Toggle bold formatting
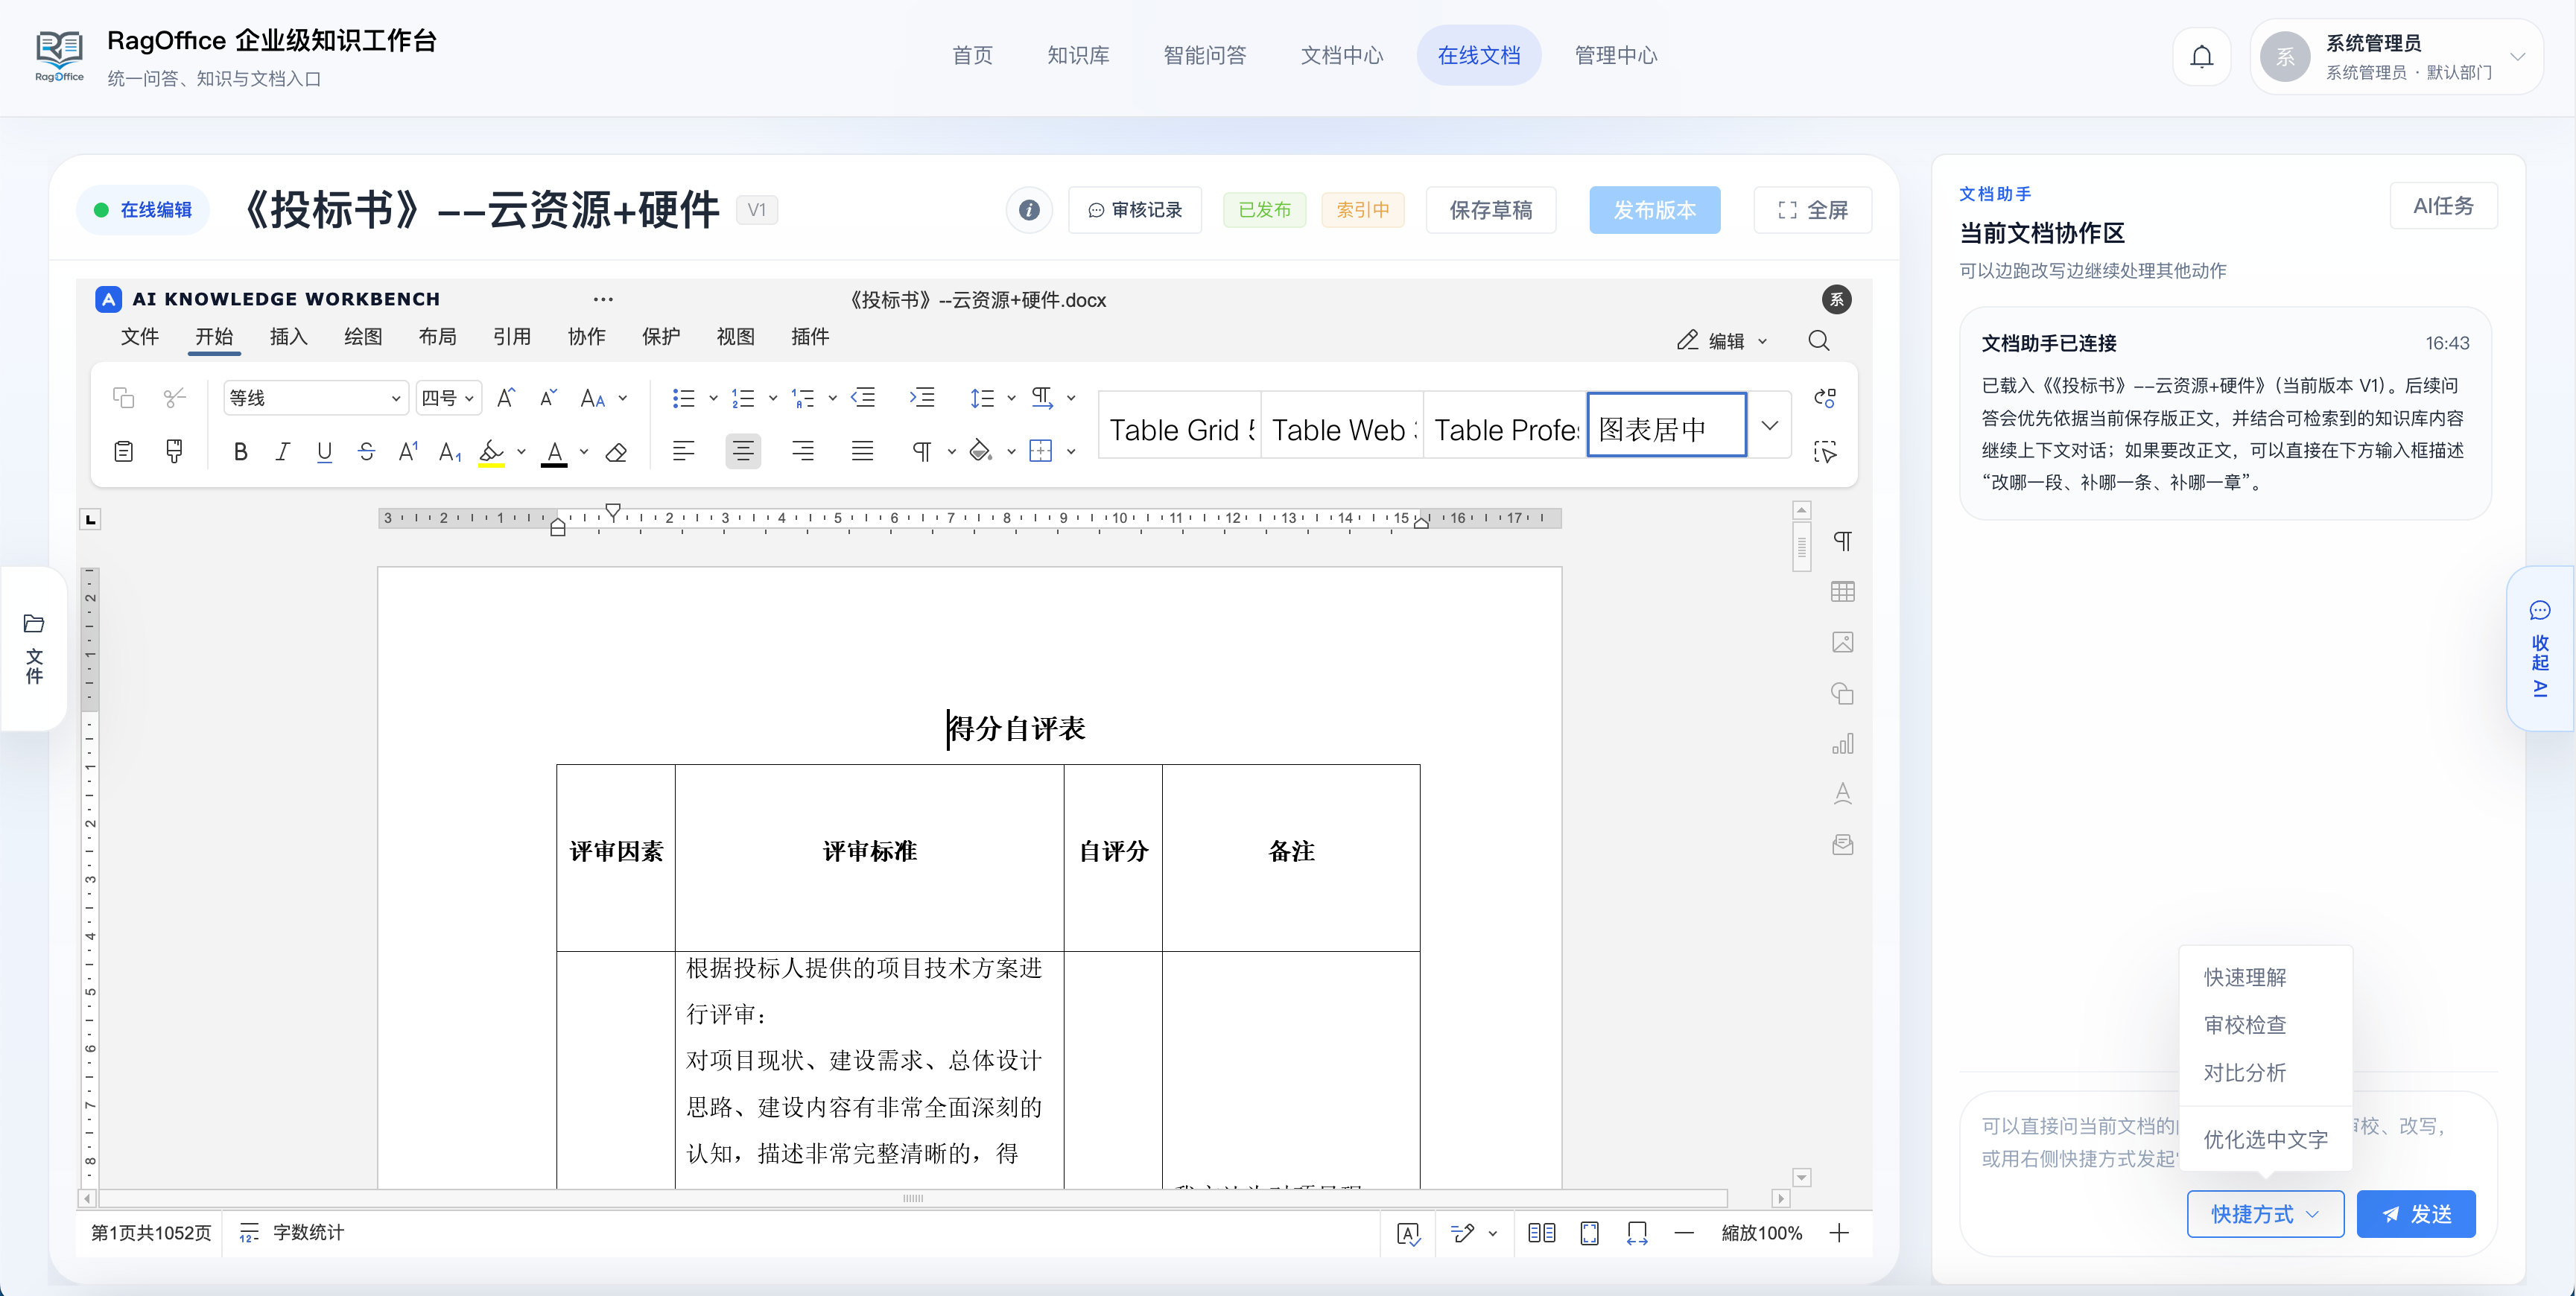The image size is (2576, 1296). click(241, 451)
